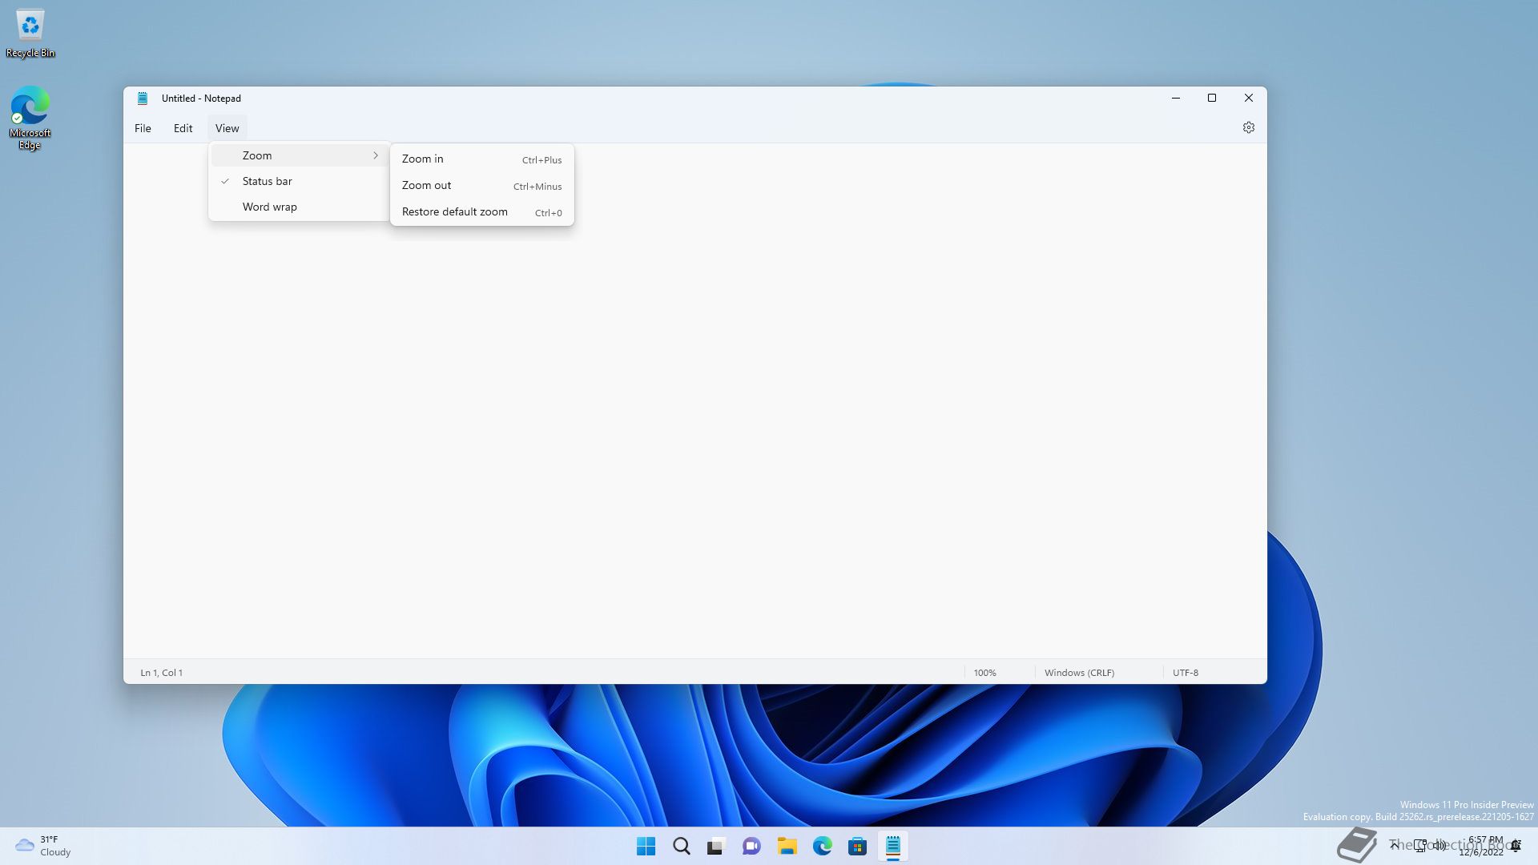Click the UTF-8 encoding indicator
1538x865 pixels.
1186,673
